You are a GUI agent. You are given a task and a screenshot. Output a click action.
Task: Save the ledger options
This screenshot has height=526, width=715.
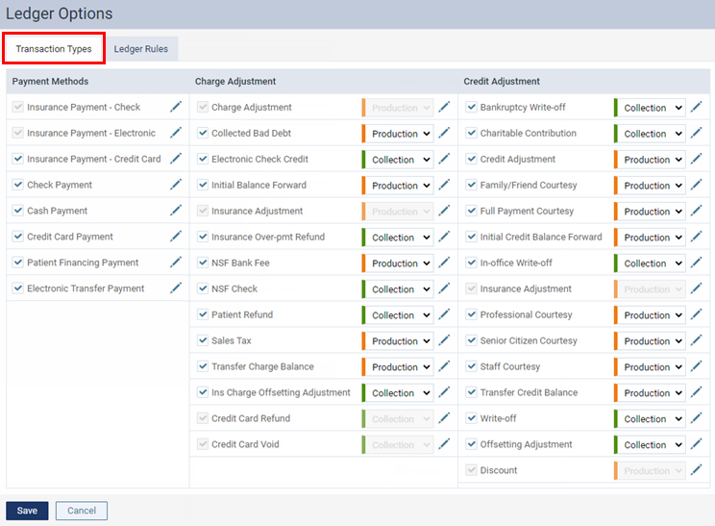click(27, 511)
